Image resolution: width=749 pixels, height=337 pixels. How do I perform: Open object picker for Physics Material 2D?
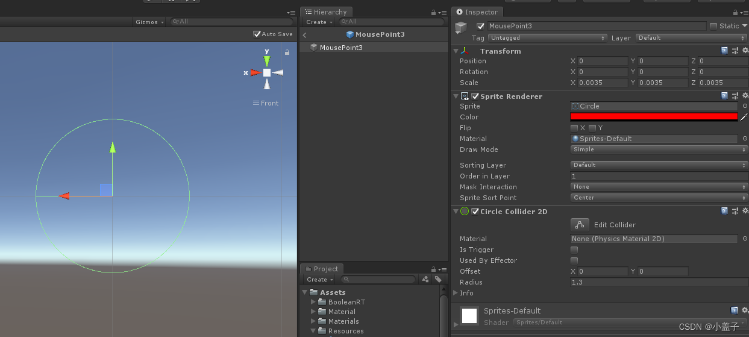point(745,239)
